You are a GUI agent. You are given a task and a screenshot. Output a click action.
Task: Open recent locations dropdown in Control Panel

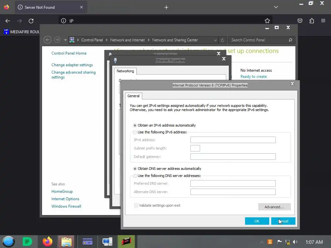(65, 40)
